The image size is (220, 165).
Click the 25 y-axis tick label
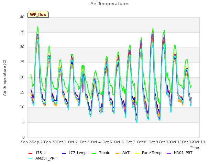coord(22,62)
